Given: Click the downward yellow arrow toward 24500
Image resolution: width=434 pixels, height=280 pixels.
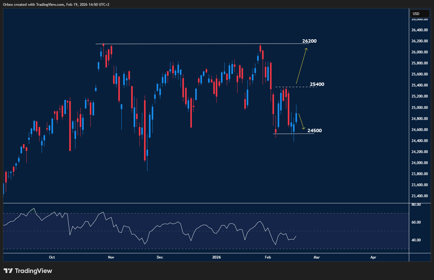Looking at the screenshot, I should click(301, 121).
